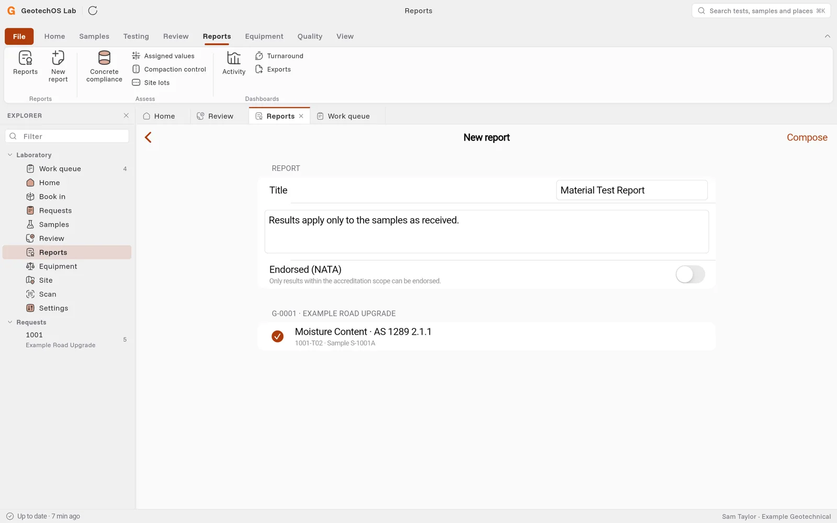
Task: Switch to the Home ribbon tab
Action: (55, 36)
